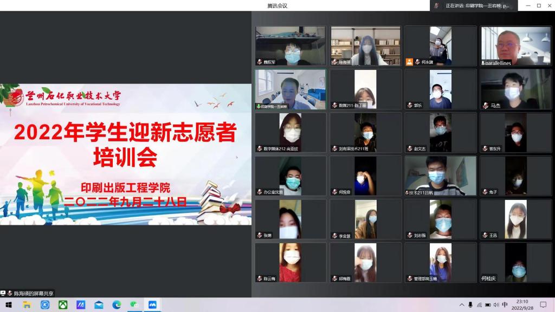Click the shared training slide
Image resolution: width=555 pixels, height=312 pixels.
(x=126, y=154)
